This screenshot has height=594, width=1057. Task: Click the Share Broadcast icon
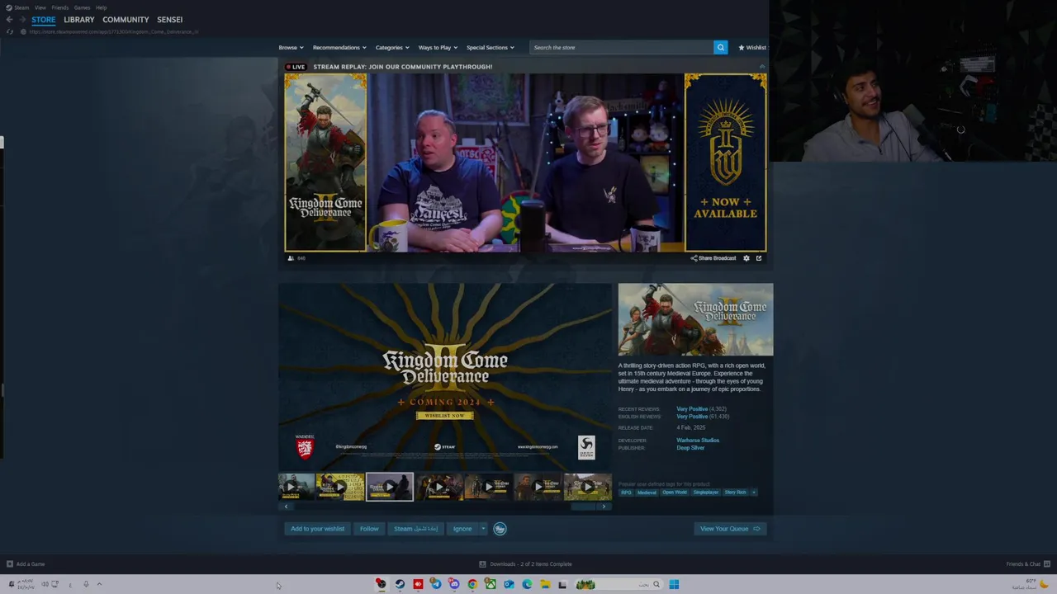tap(694, 258)
